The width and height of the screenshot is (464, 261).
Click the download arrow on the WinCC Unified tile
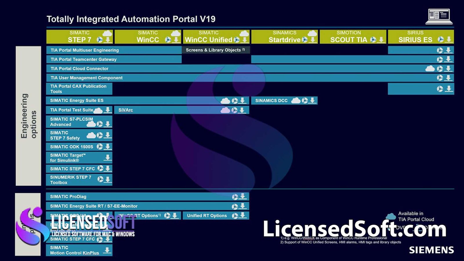point(244,40)
